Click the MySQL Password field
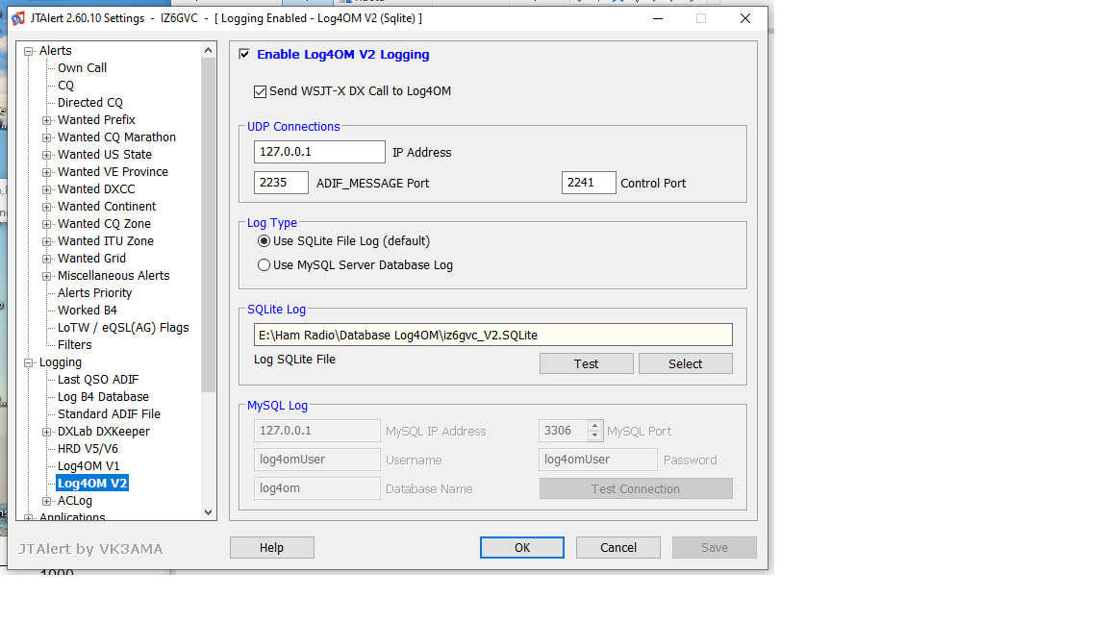Screen dimensions: 1108x623 click(598, 460)
